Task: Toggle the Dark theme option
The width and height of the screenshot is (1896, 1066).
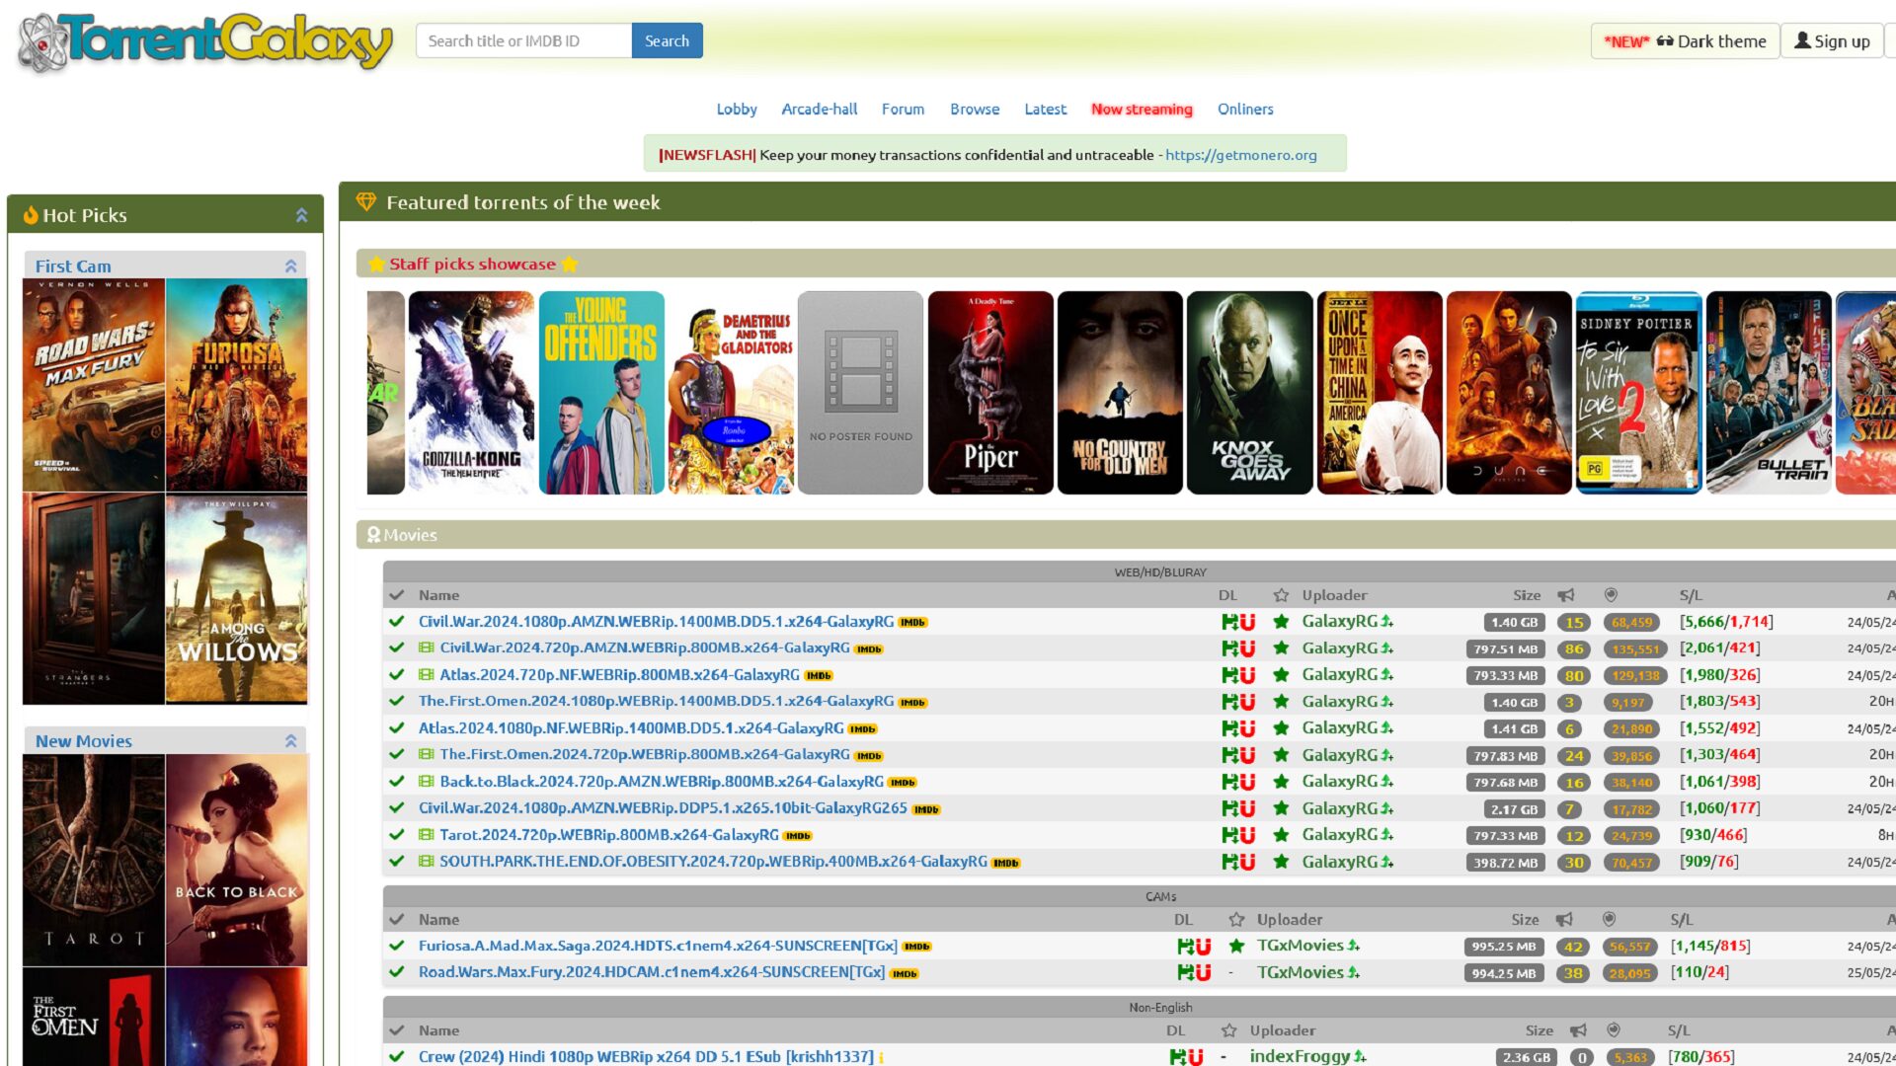Action: click(x=1685, y=41)
